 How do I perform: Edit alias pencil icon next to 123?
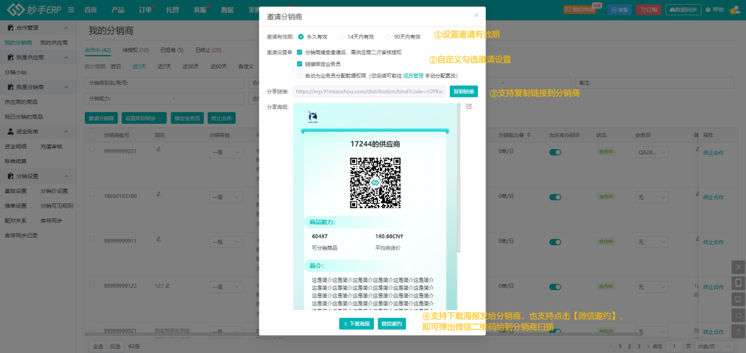168,286
